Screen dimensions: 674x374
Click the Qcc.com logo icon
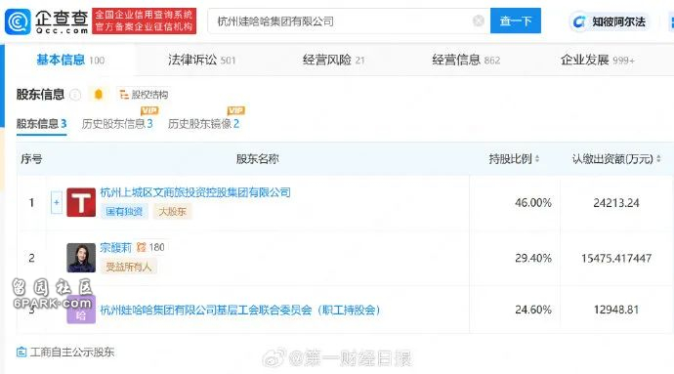pyautogui.click(x=18, y=21)
